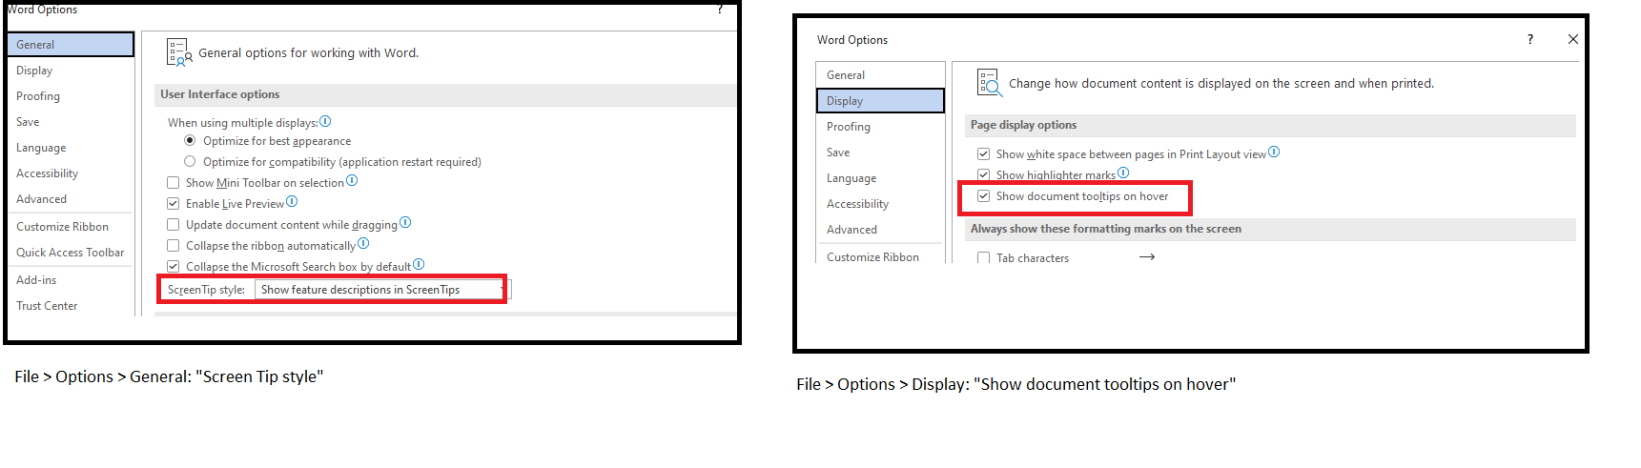This screenshot has height=468, width=1641.
Task: Select Display category in right dialog
Action: pyautogui.click(x=880, y=100)
